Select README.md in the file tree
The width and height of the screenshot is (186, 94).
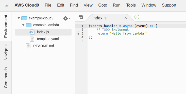[x=44, y=46]
